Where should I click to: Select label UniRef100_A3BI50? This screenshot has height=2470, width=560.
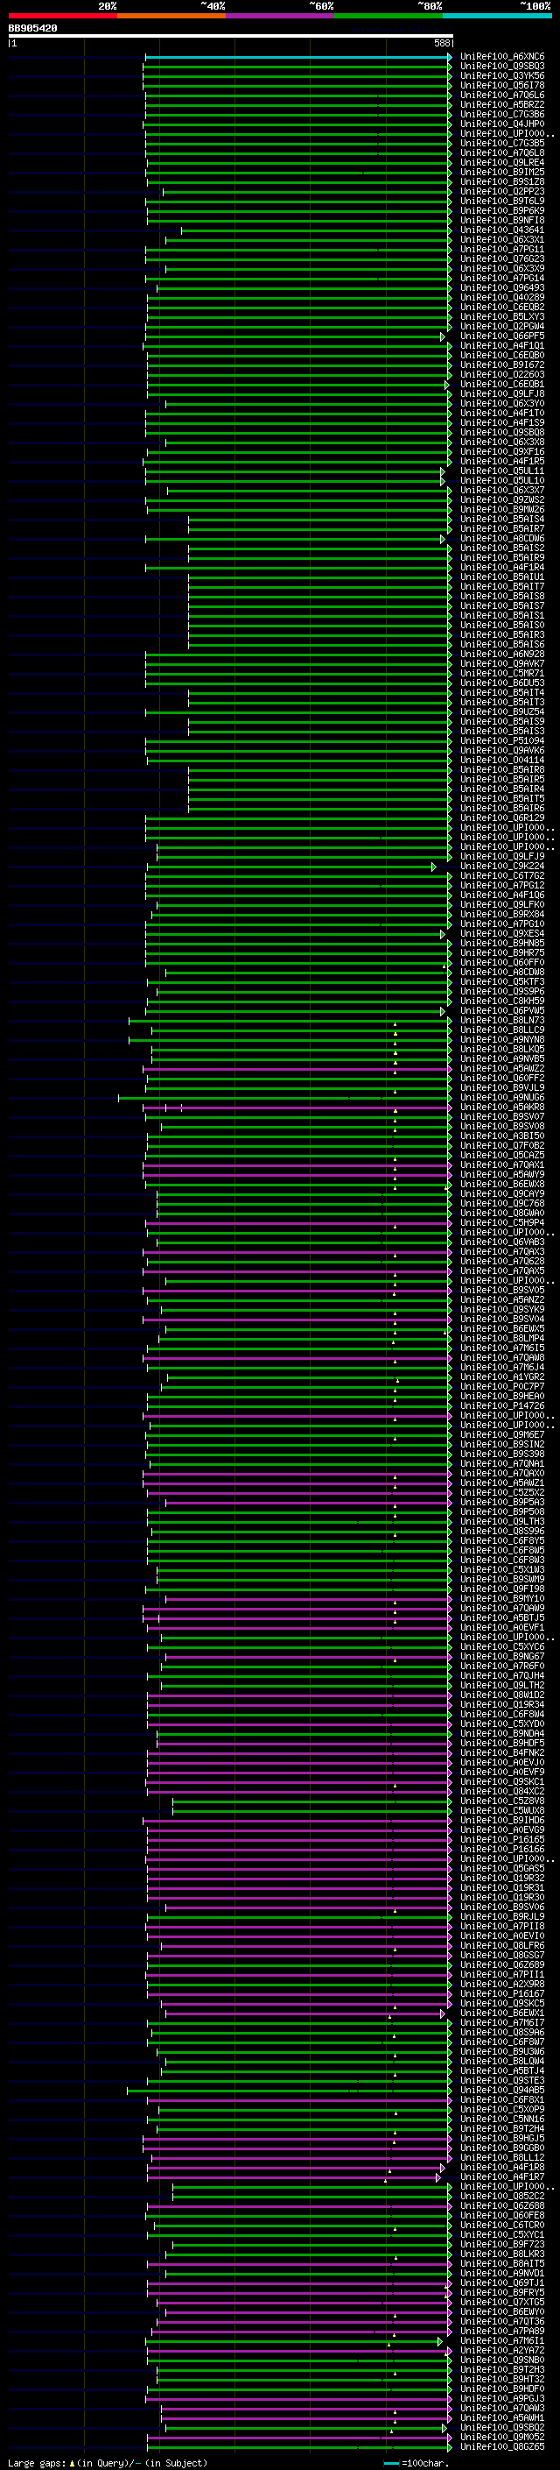tap(502, 1136)
